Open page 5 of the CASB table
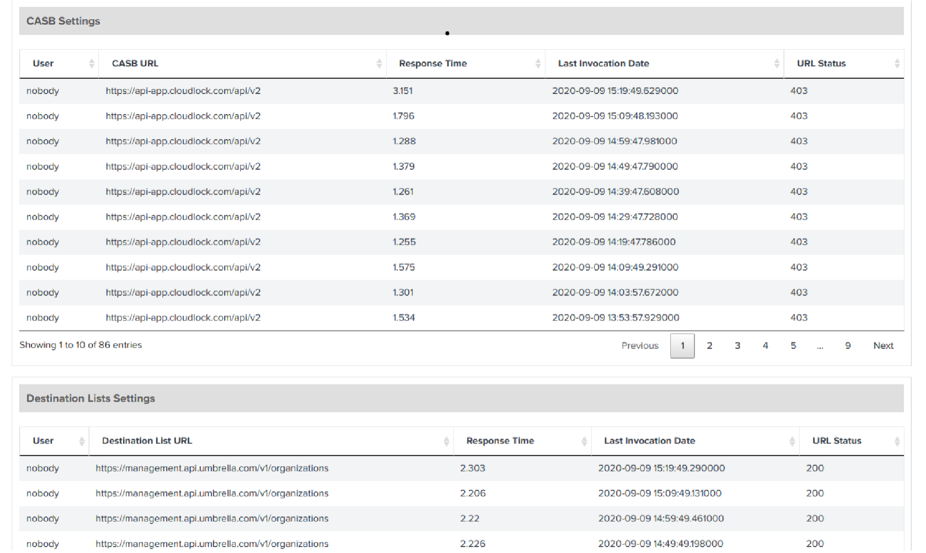Viewport: 926px width, 553px height. click(x=793, y=346)
